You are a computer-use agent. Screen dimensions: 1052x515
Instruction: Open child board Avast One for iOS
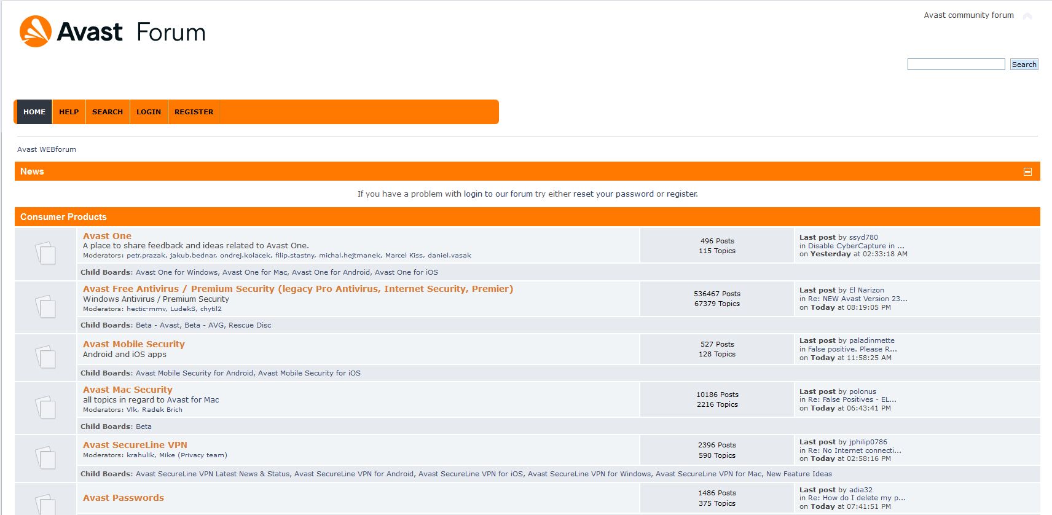[x=406, y=272]
